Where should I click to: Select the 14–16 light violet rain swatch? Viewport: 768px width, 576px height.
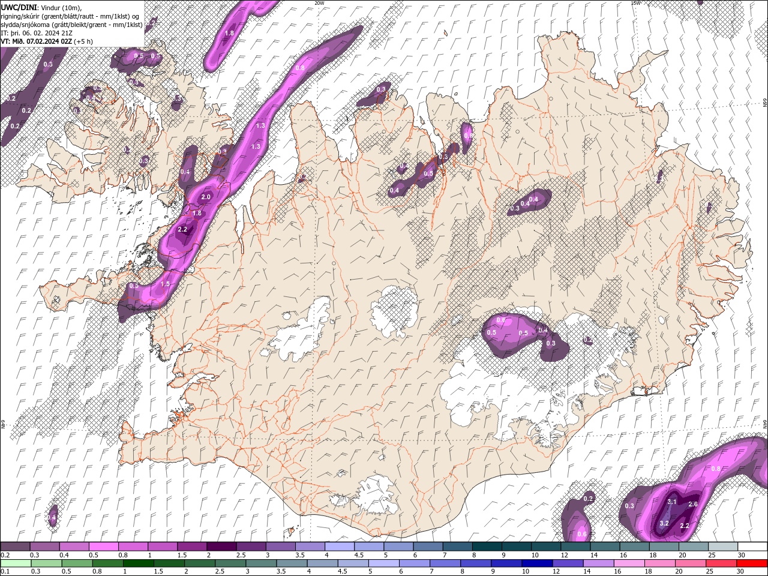point(599,563)
